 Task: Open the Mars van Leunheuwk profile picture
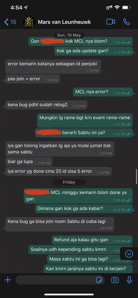[x=29, y=22]
